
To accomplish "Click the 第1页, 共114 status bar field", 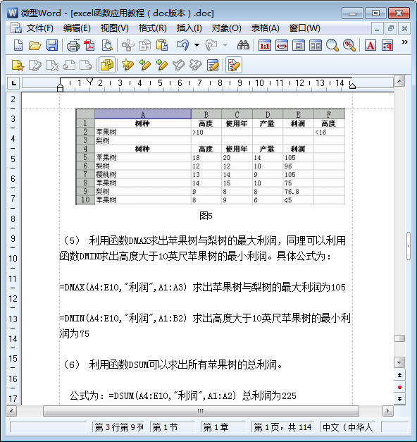I will (x=283, y=427).
